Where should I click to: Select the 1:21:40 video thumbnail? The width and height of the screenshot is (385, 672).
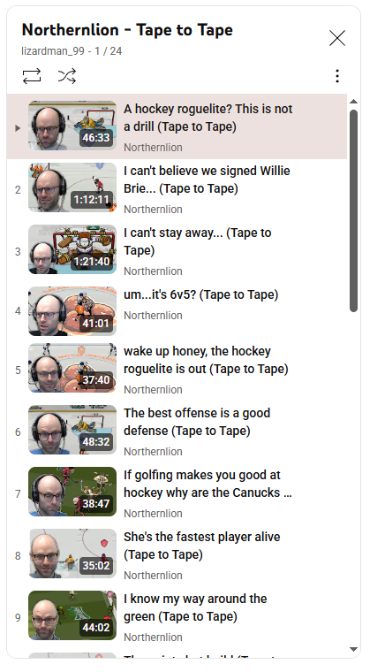coord(72,249)
